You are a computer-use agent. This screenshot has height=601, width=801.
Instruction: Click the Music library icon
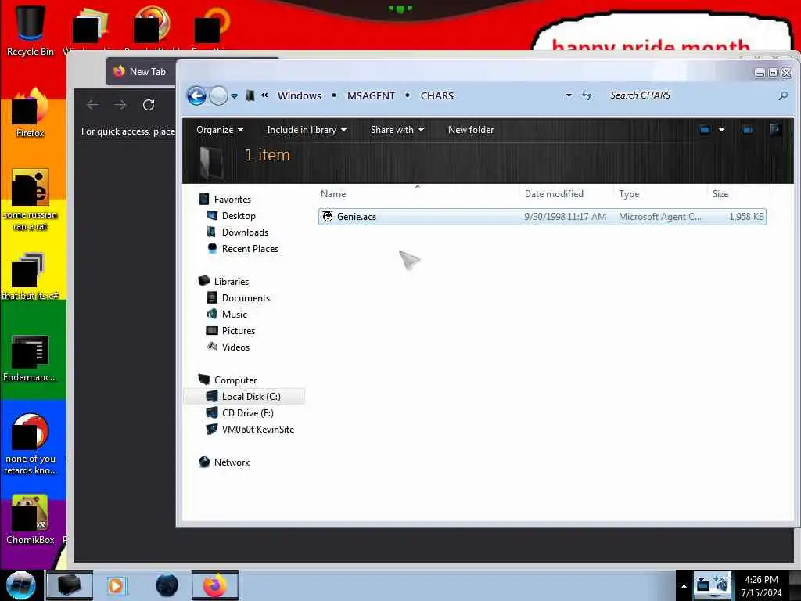[211, 314]
